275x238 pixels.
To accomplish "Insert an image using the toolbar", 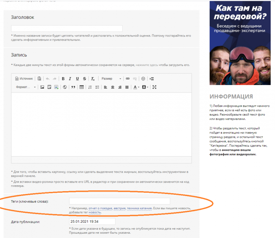I will tap(42, 87).
